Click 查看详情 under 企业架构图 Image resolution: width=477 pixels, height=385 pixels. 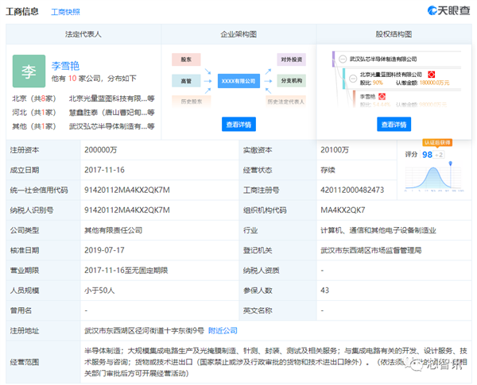click(x=238, y=125)
